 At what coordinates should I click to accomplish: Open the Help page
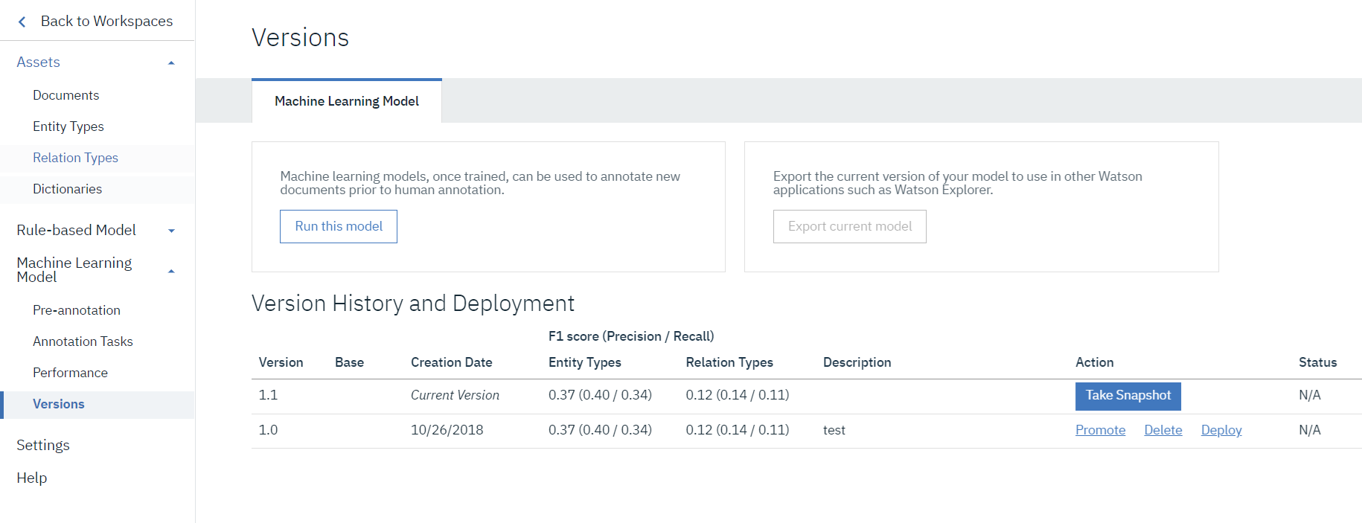(x=31, y=478)
